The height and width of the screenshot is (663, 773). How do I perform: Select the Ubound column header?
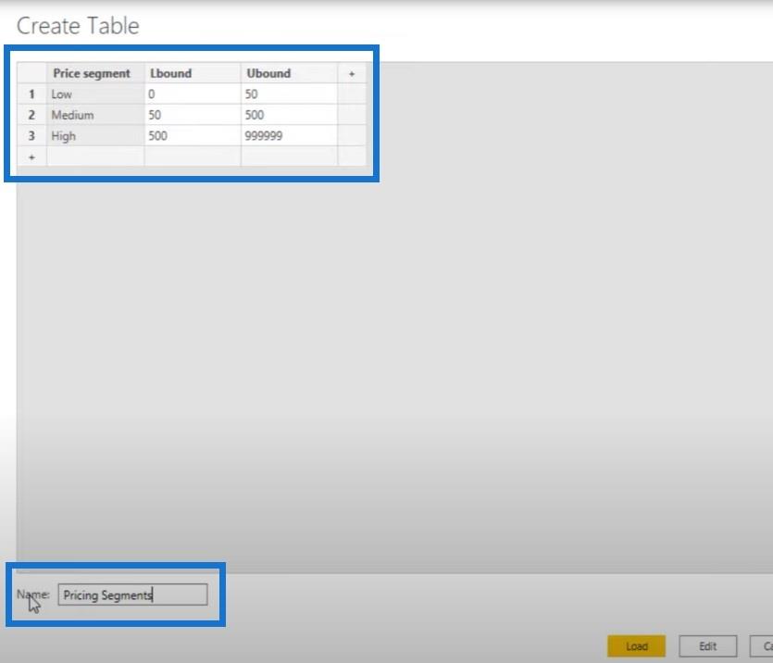pyautogui.click(x=290, y=73)
